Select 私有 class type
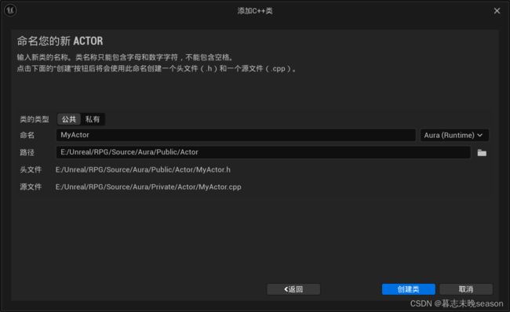 click(x=93, y=119)
